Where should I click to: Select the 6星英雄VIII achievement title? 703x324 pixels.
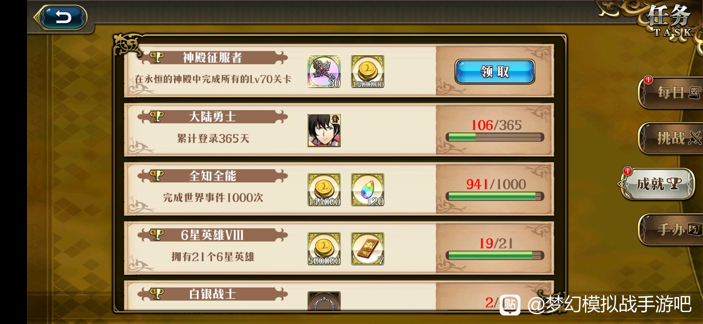click(213, 235)
